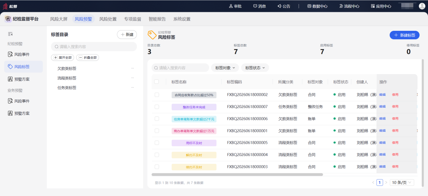The width and height of the screenshot is (428, 196).
Task: Switch to the 系统设置 tab
Action: 182,19
